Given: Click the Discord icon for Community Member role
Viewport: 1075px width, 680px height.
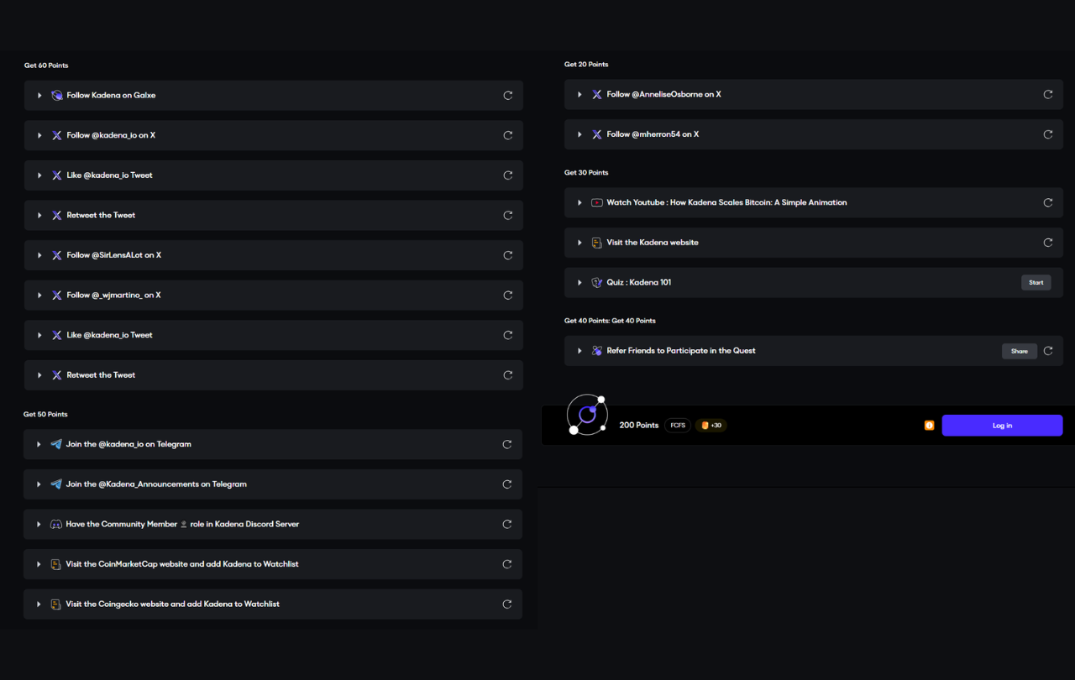Looking at the screenshot, I should tap(56, 524).
